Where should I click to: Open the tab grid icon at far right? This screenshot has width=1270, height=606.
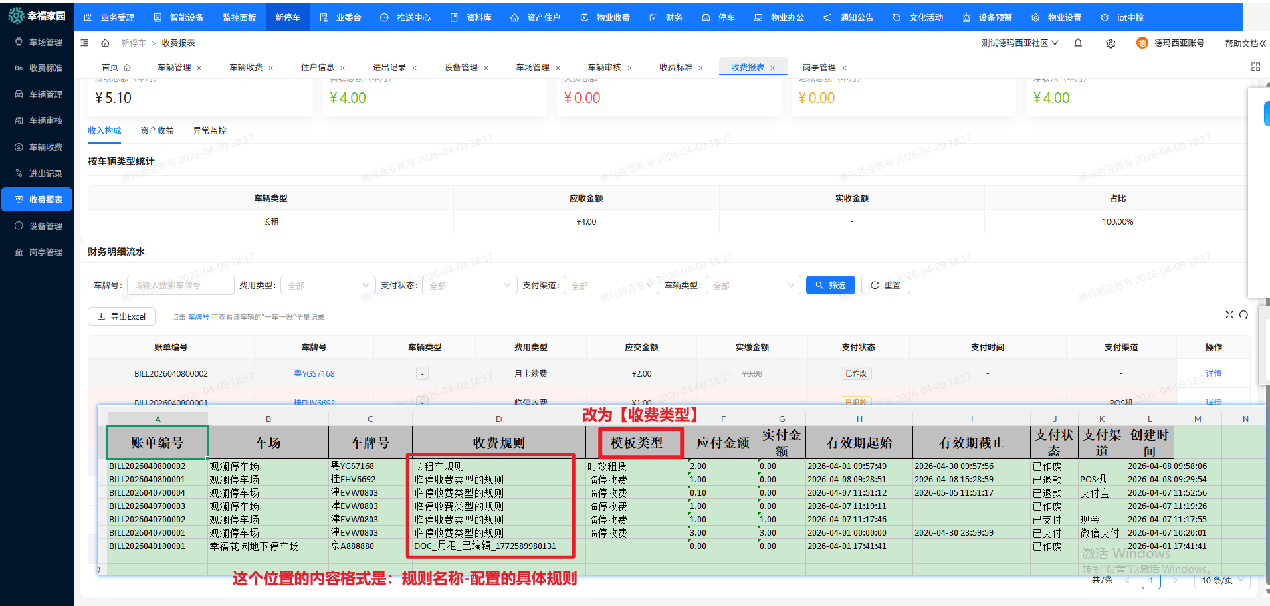pos(1255,67)
